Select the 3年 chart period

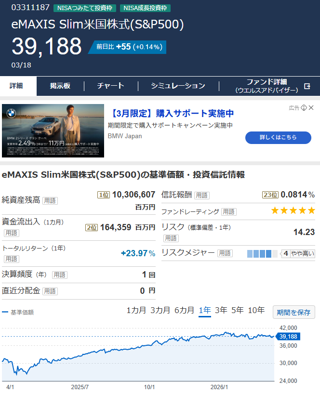tap(221, 310)
